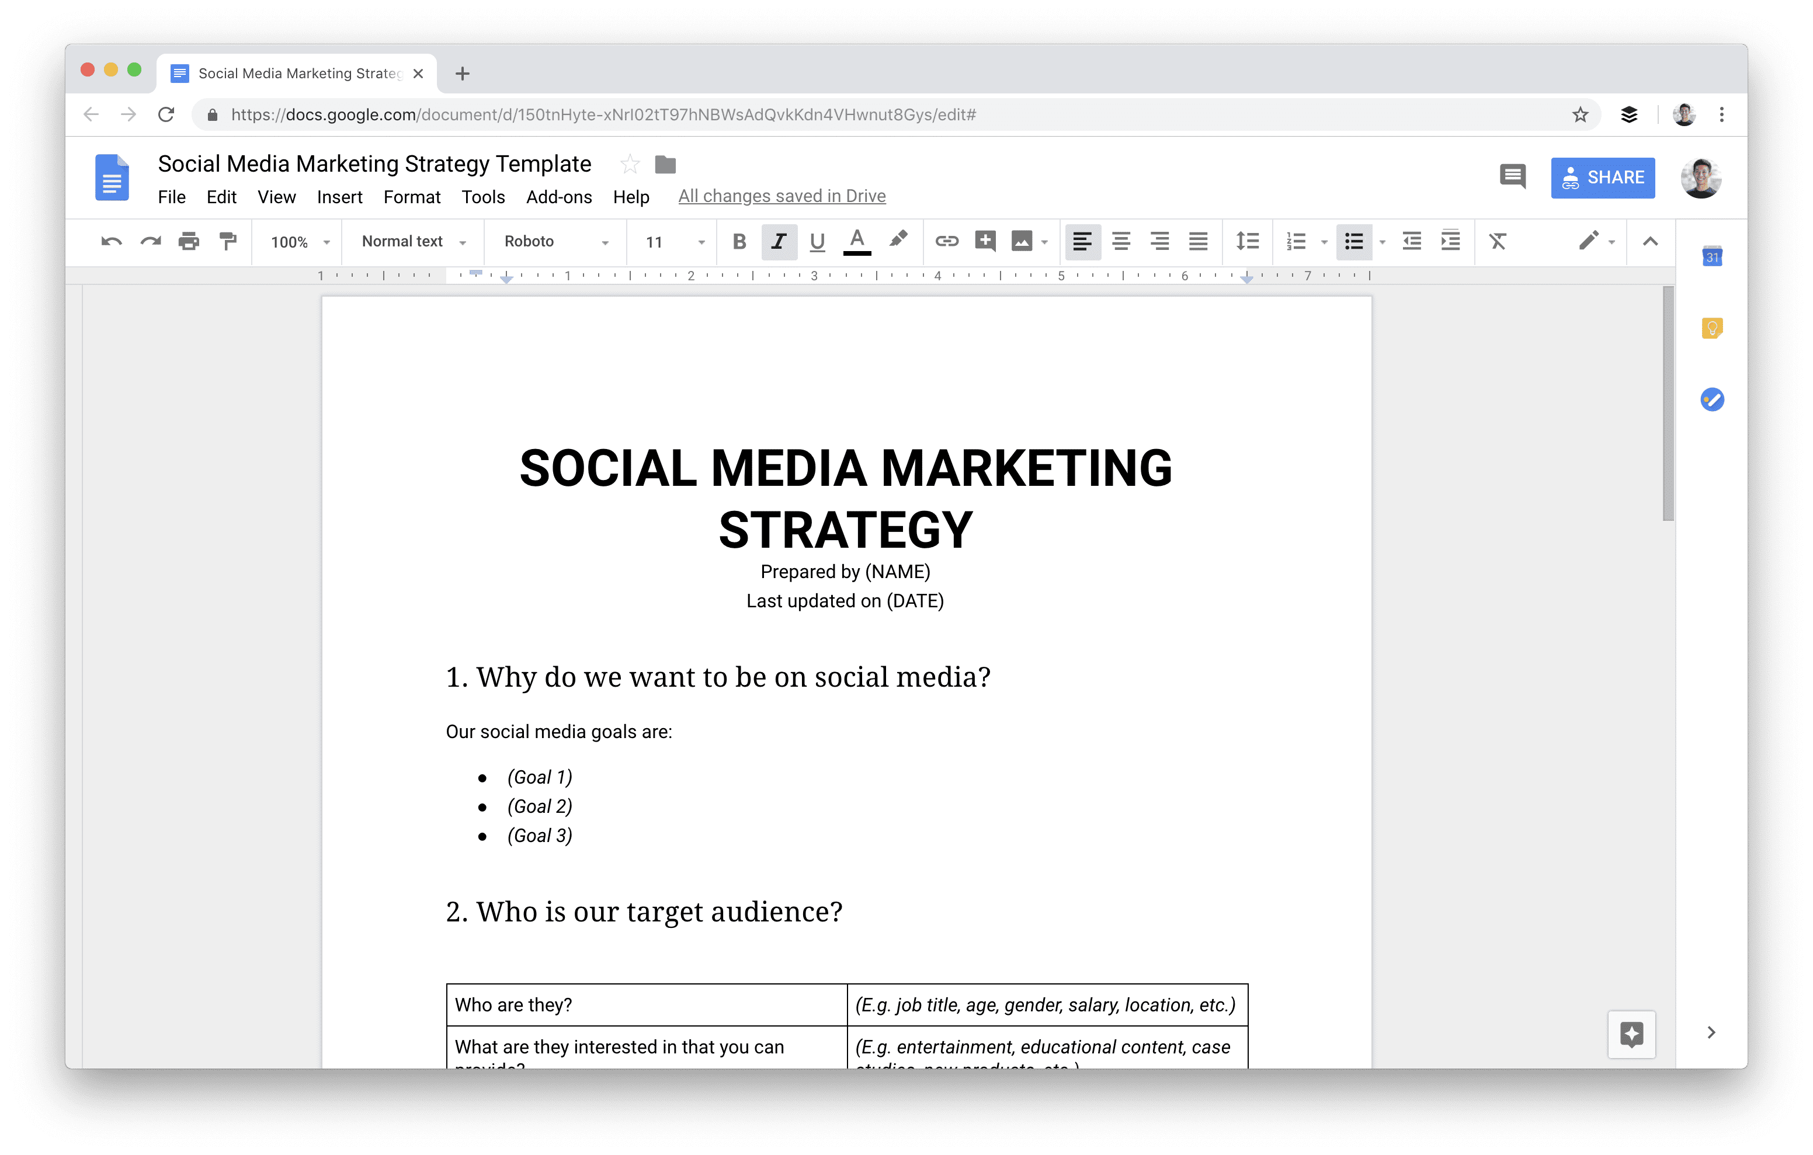Open the Docs home icon
This screenshot has width=1813, height=1155.
(x=112, y=178)
